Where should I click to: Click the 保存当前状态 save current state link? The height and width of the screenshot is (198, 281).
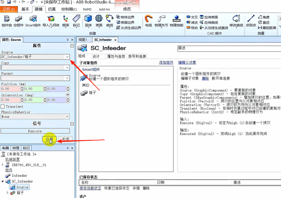[90, 188]
